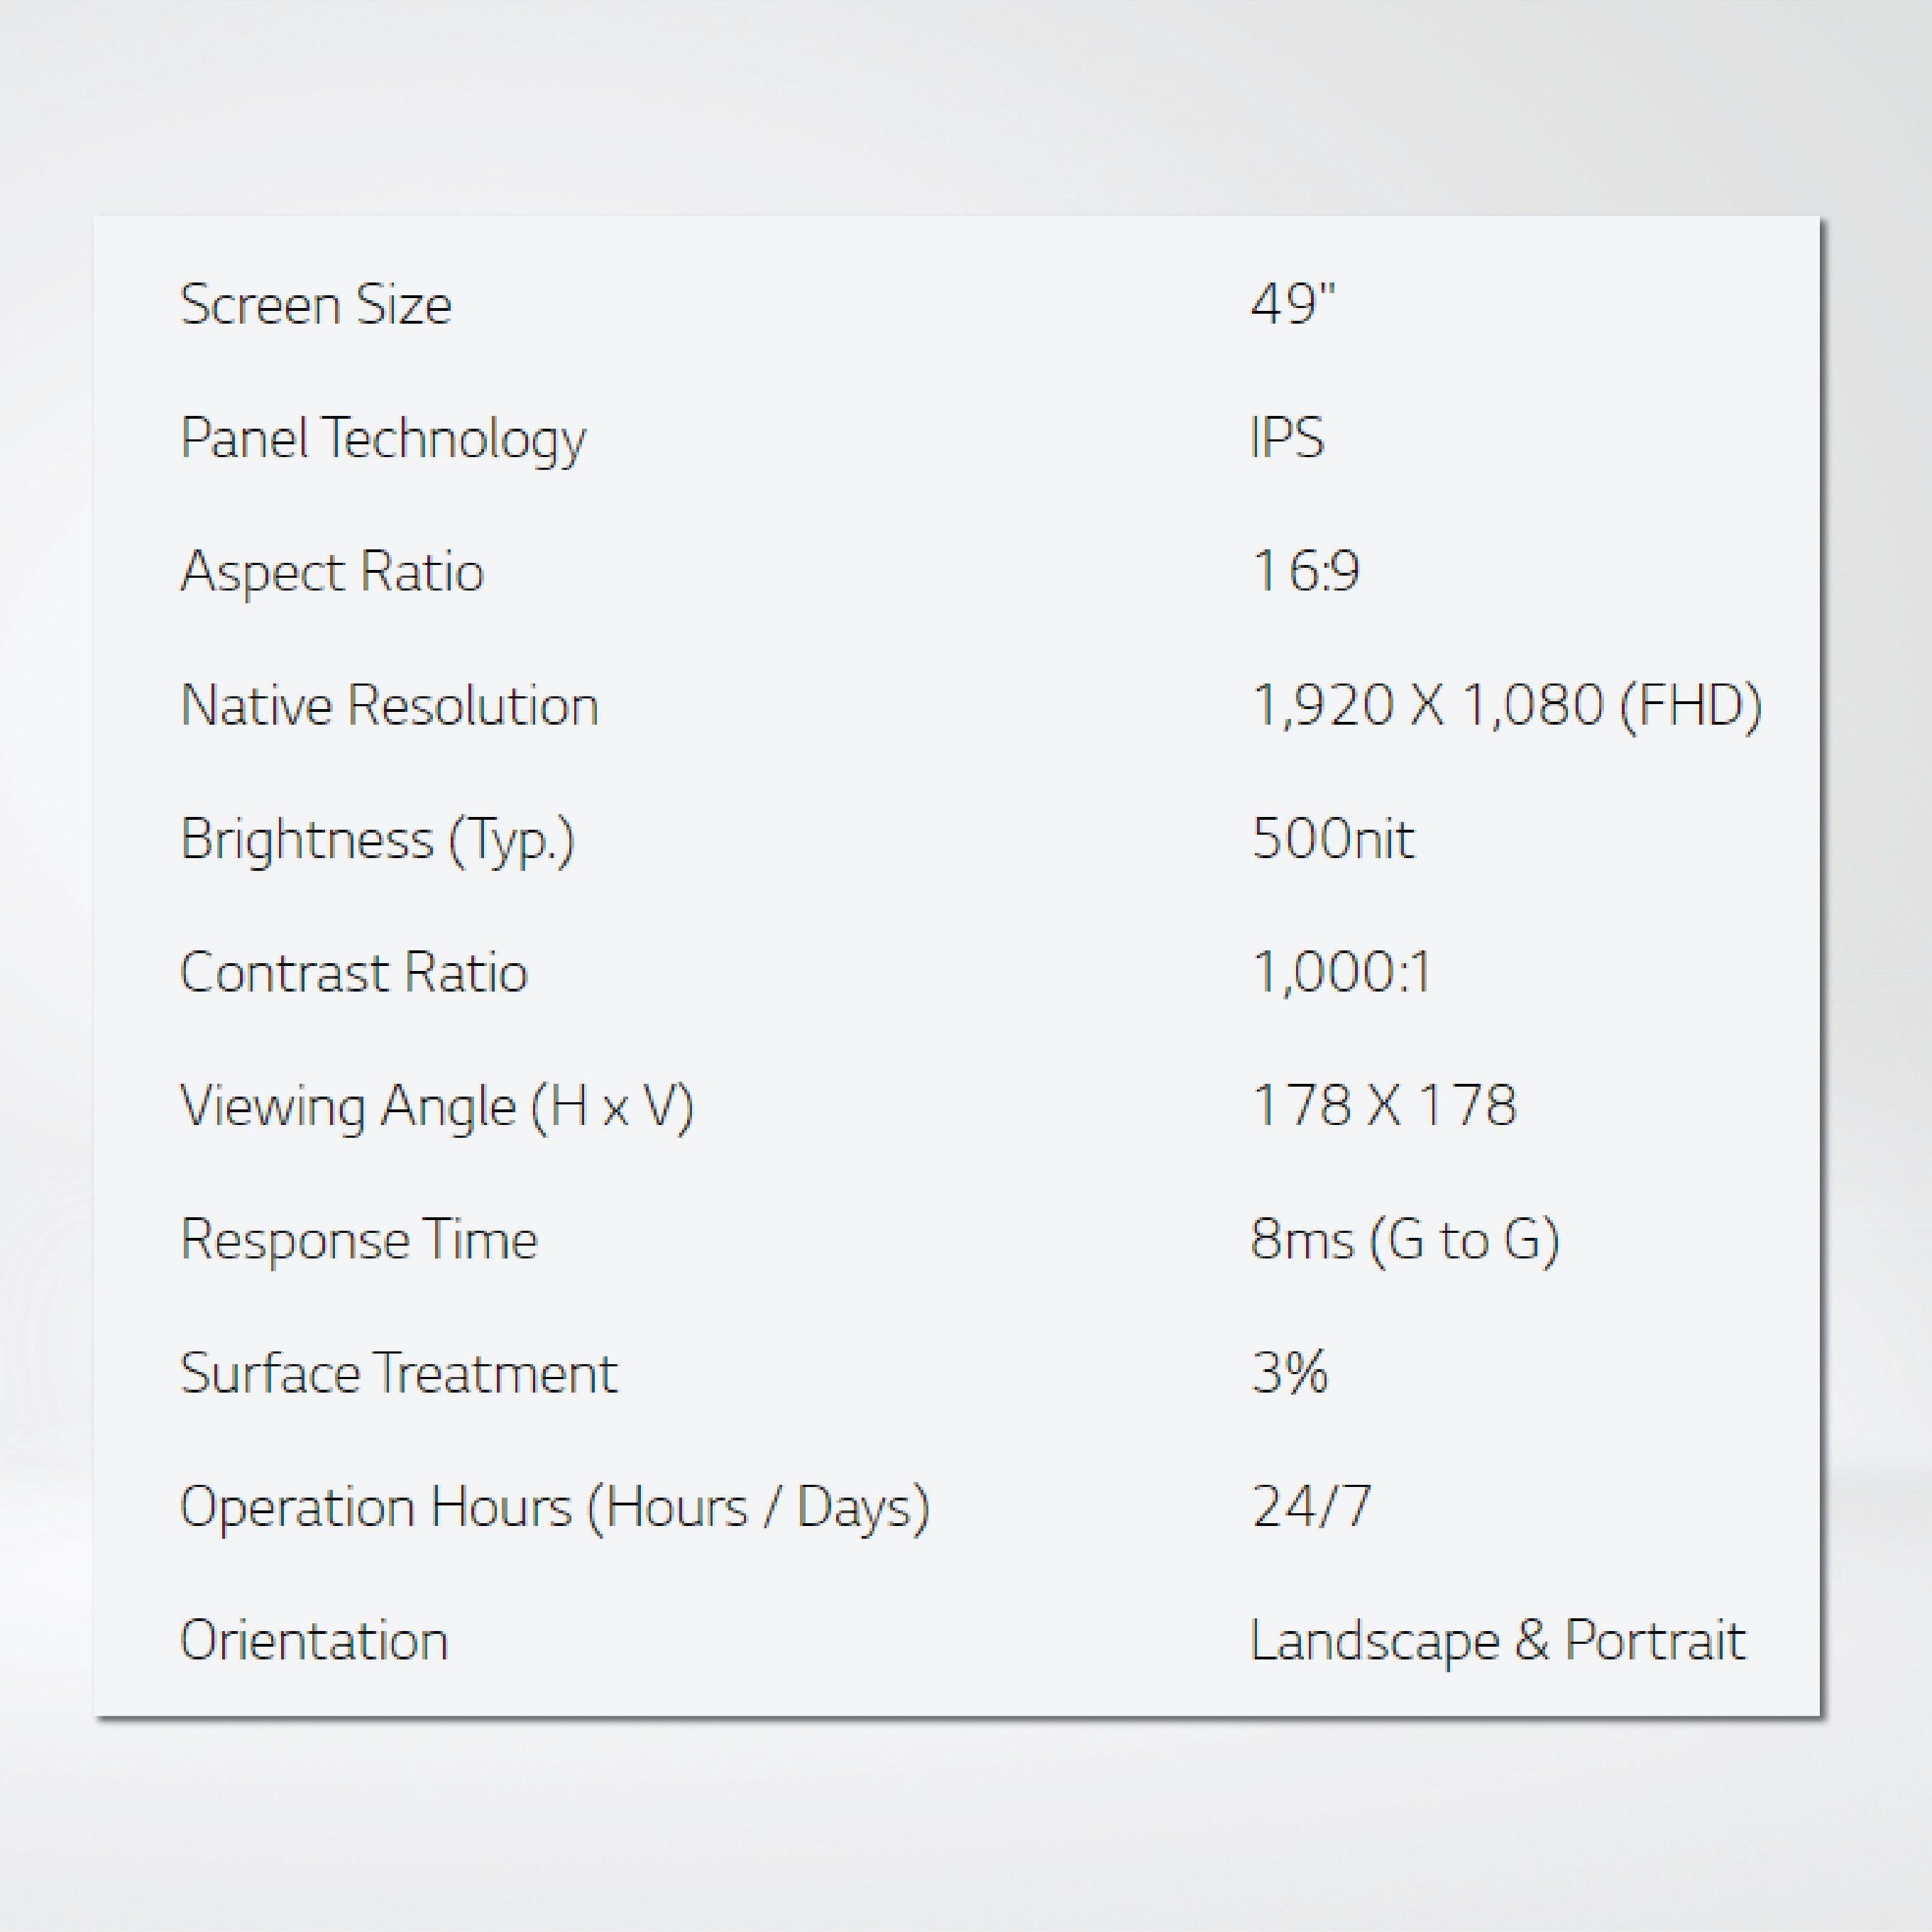Select the Response Time label
Screen dimensions: 1932x1932
[x=359, y=1240]
